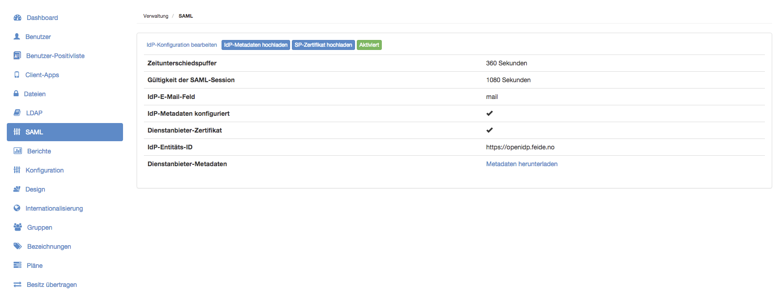Click Zeitunterschiedspuffer row label

tap(182, 63)
